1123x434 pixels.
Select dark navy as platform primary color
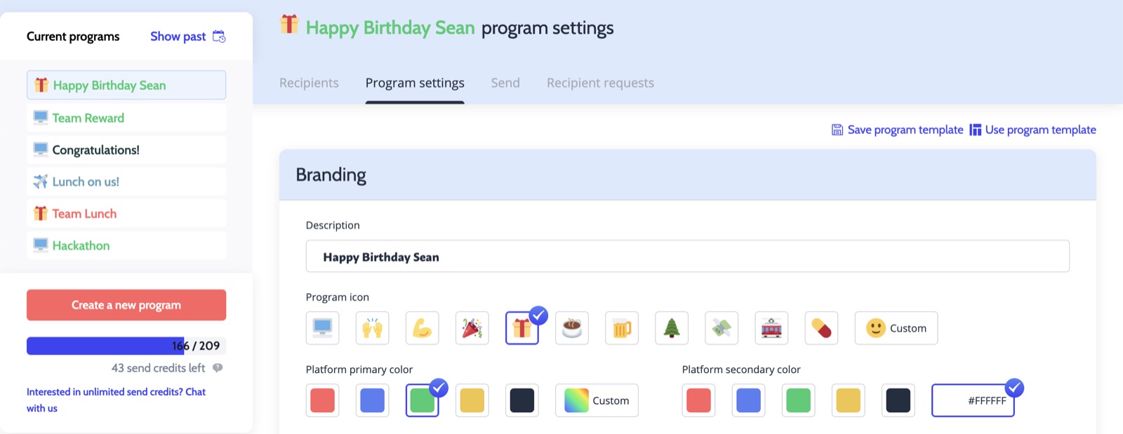(522, 400)
